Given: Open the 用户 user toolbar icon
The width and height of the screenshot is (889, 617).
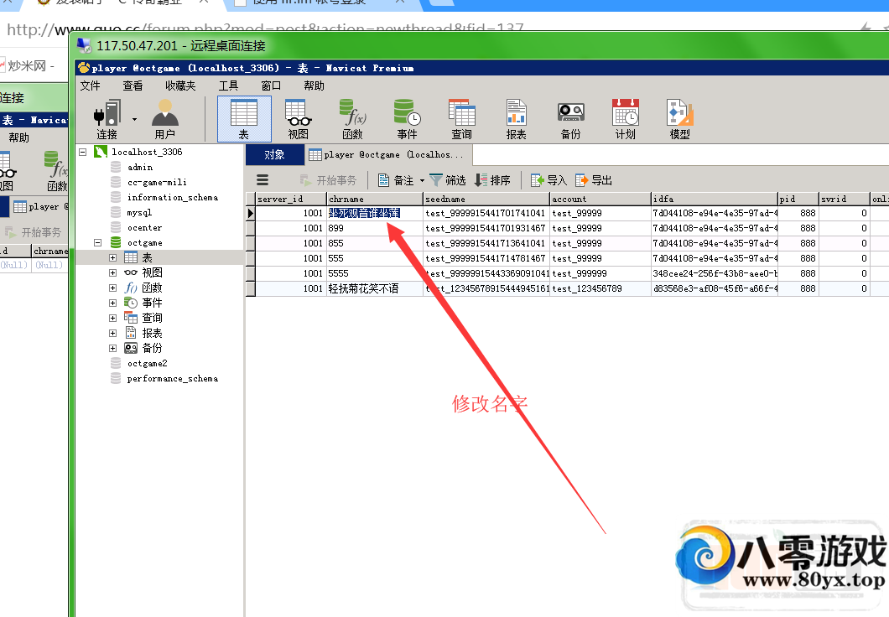Looking at the screenshot, I should click(165, 119).
